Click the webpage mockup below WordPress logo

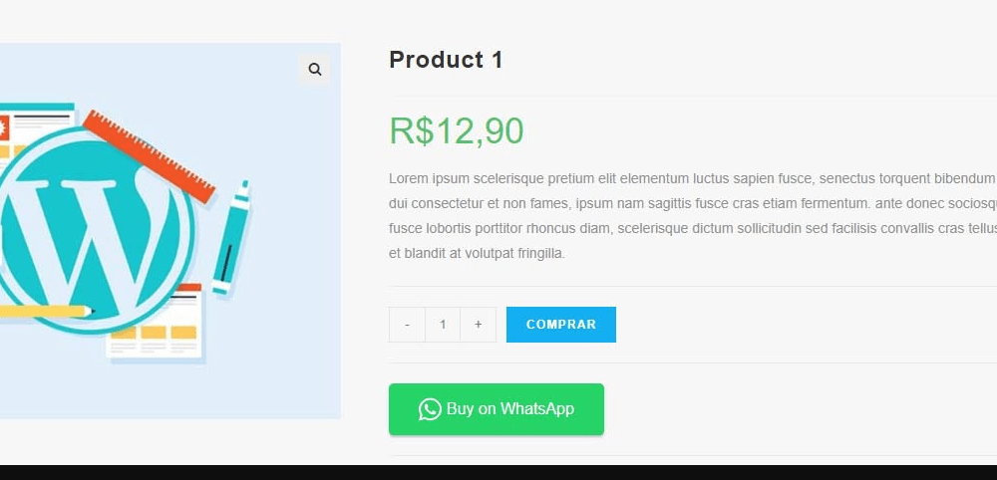tap(155, 323)
